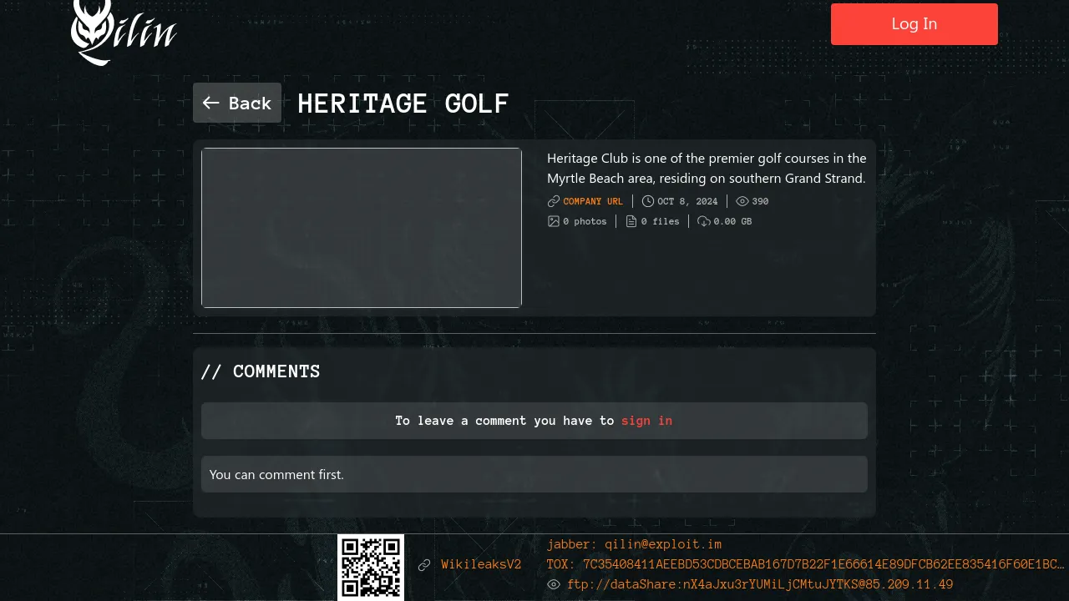Image resolution: width=1069 pixels, height=601 pixels.
Task: Click the chain icon beside COMPANY URL
Action: (554, 201)
